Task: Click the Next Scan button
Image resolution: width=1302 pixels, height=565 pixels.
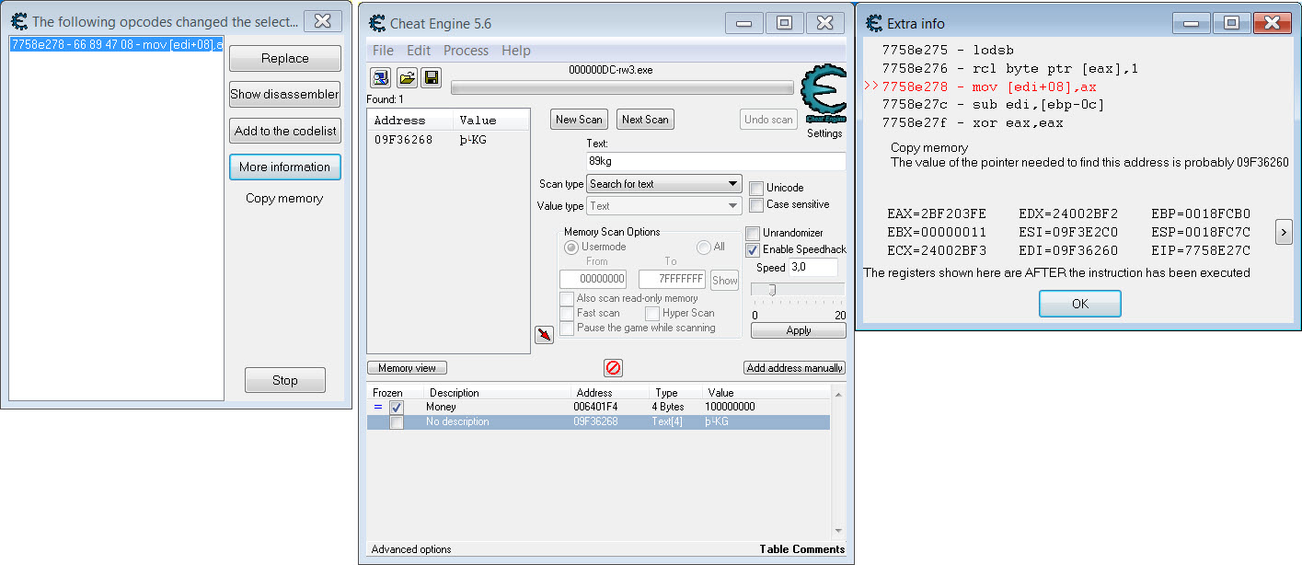Action: click(x=645, y=119)
